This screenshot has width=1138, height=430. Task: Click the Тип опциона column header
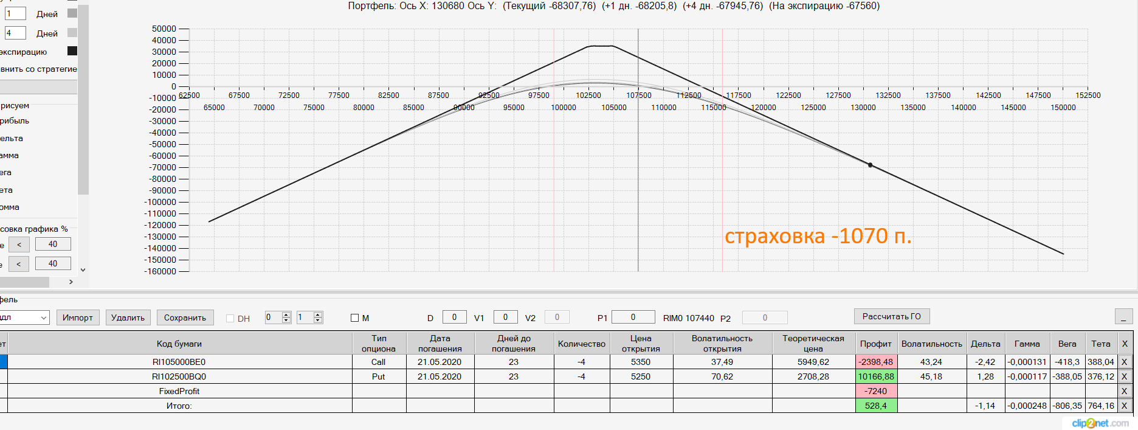tap(379, 344)
